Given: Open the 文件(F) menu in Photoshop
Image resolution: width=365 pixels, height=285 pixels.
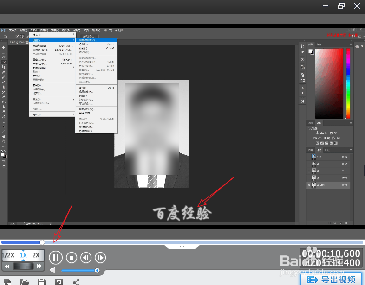Looking at the screenshot, I should 13,30.
